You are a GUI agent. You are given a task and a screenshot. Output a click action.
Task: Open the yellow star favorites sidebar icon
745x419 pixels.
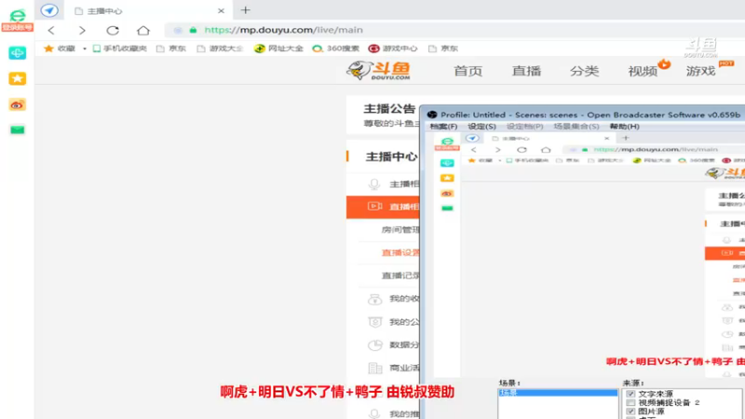coord(17,78)
